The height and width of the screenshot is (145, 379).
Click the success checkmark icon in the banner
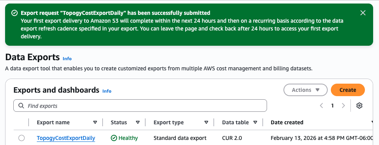[14, 13]
